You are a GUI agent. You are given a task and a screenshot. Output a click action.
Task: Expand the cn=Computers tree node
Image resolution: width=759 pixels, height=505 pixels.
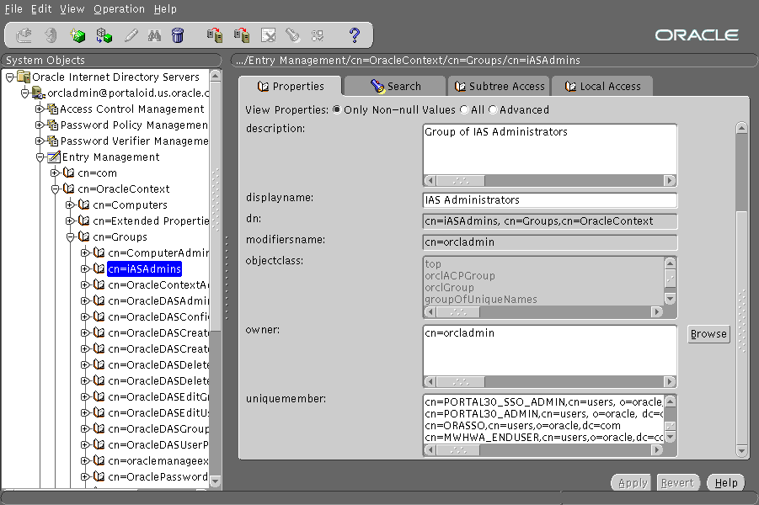[x=70, y=205]
